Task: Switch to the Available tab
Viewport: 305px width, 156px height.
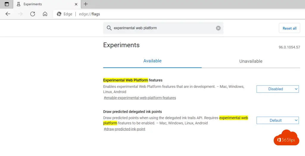Action: tap(152, 61)
